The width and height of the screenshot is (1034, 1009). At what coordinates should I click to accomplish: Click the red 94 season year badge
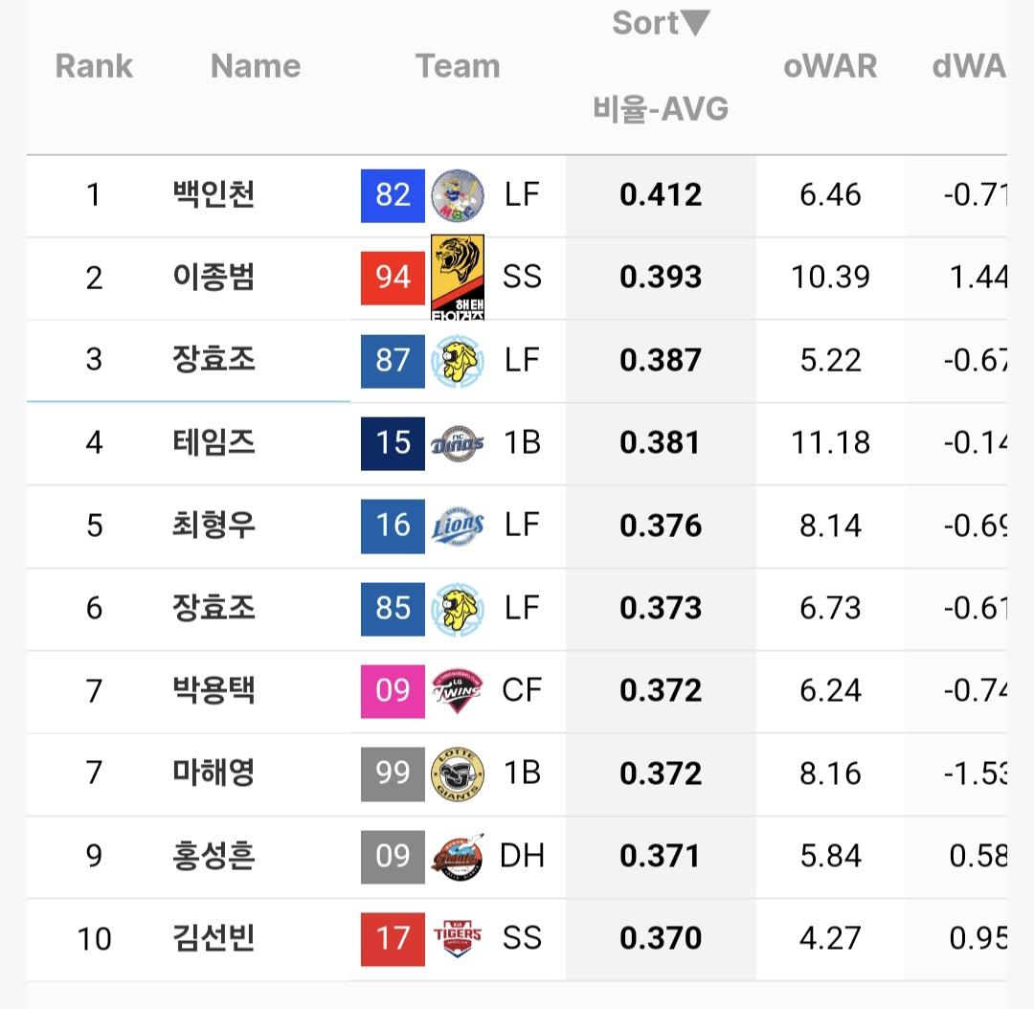tap(393, 278)
